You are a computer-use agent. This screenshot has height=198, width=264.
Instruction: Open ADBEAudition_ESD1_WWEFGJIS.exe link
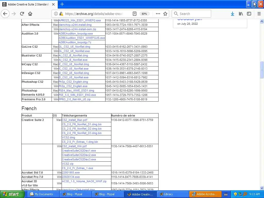[x=82, y=38]
